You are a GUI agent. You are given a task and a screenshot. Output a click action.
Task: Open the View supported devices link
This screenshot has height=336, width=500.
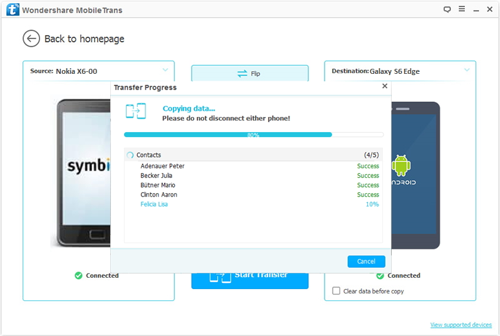tap(461, 325)
